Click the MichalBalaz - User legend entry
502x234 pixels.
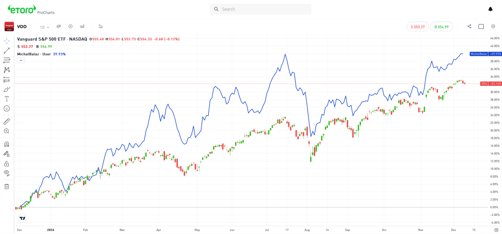(34, 54)
